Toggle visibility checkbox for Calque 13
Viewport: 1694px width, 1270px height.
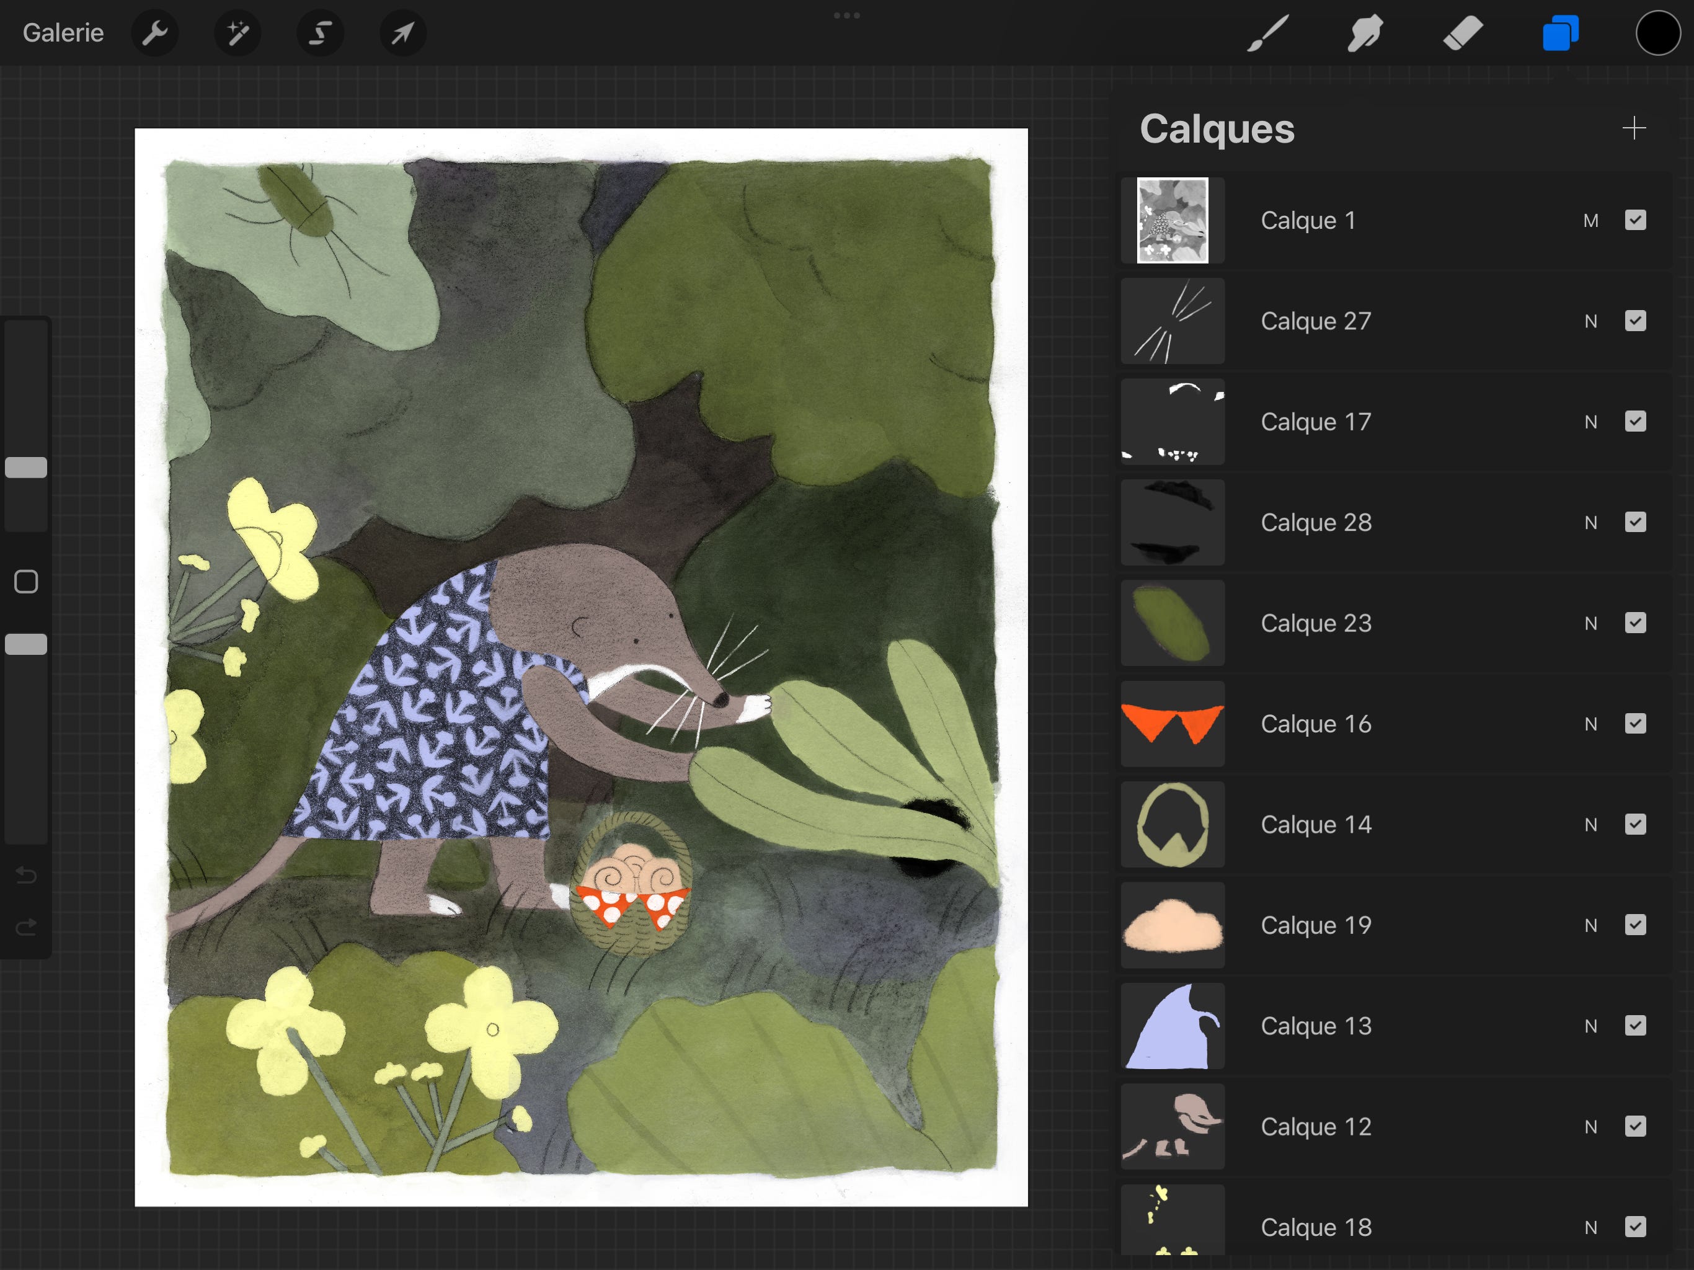pyautogui.click(x=1635, y=1026)
